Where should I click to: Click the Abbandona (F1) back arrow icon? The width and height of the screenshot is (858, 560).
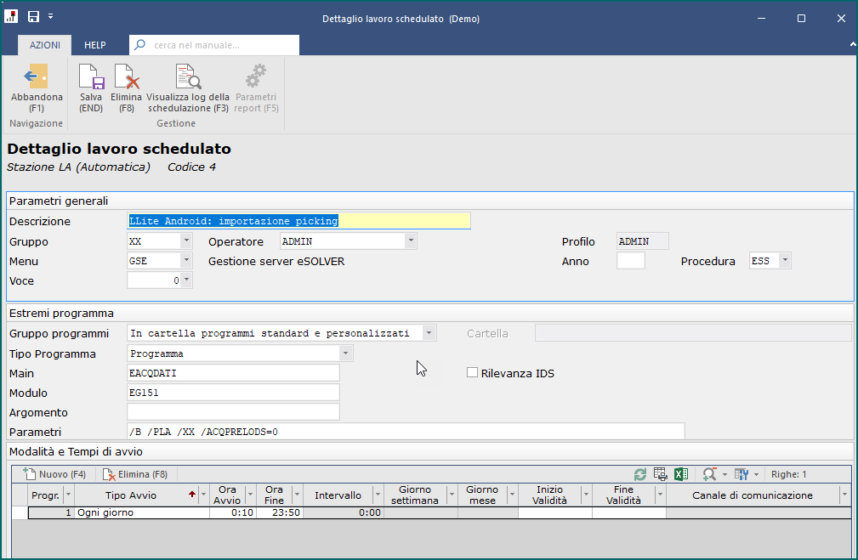coord(36,76)
